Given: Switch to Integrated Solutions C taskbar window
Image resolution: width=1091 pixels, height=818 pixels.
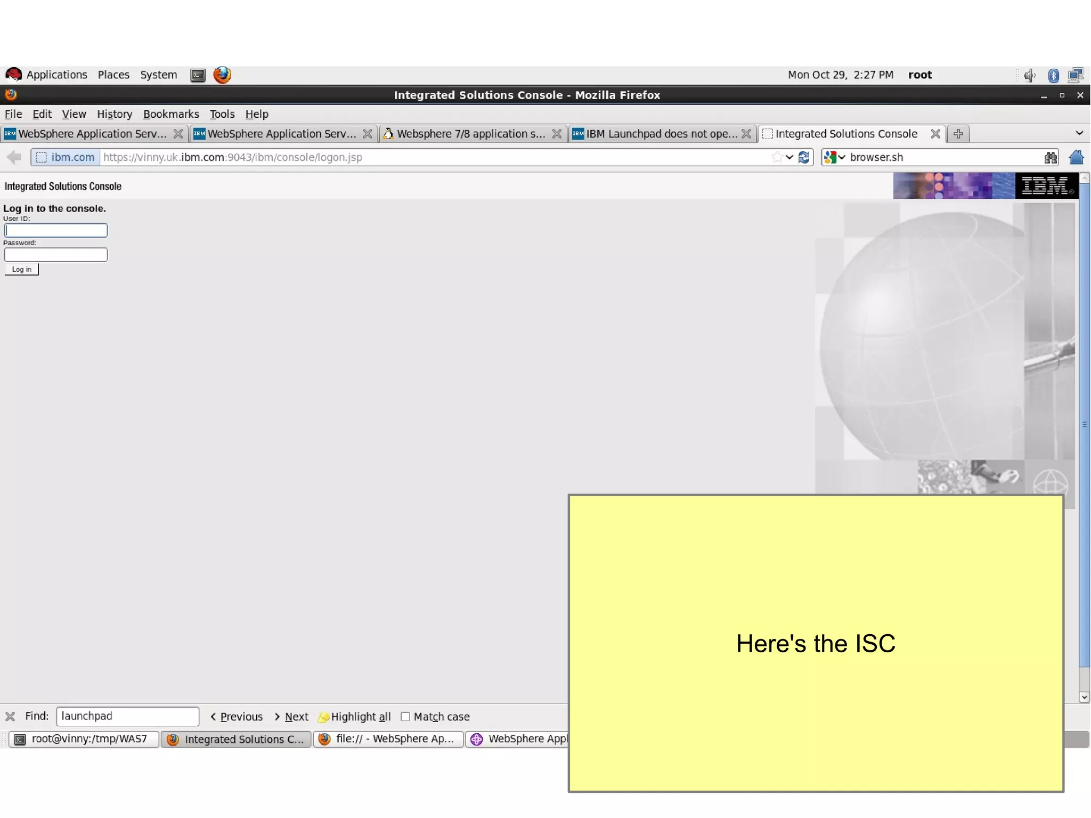Looking at the screenshot, I should point(236,739).
